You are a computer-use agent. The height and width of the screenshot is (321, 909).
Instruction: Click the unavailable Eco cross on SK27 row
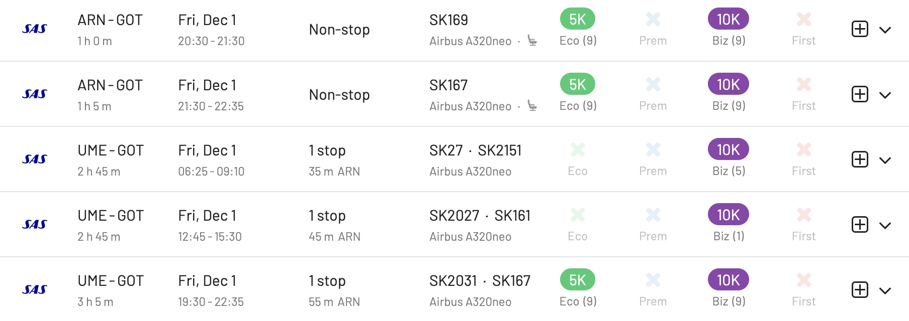point(578,149)
